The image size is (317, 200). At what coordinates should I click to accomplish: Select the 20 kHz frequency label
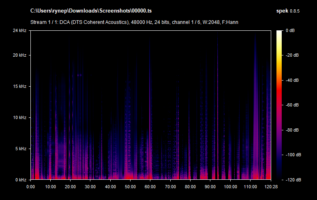(19, 55)
